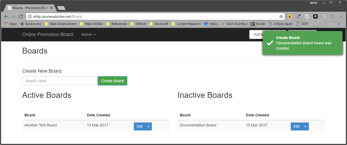Viewport: 347px width, 145px height.
Task: Open the Chrome three-dot menu
Action: [x=341, y=16]
